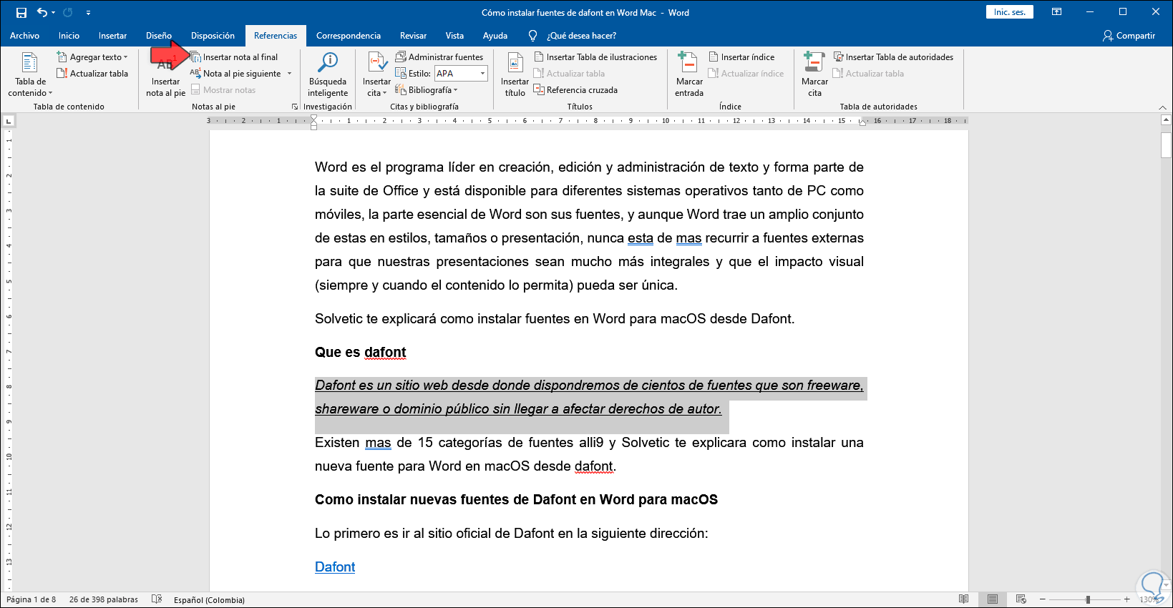Open the Insertar cita menu

point(376,74)
